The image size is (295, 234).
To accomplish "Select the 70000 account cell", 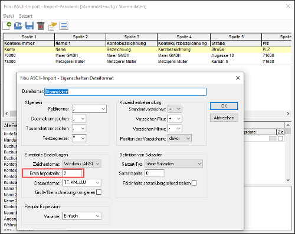I will click(x=29, y=55).
